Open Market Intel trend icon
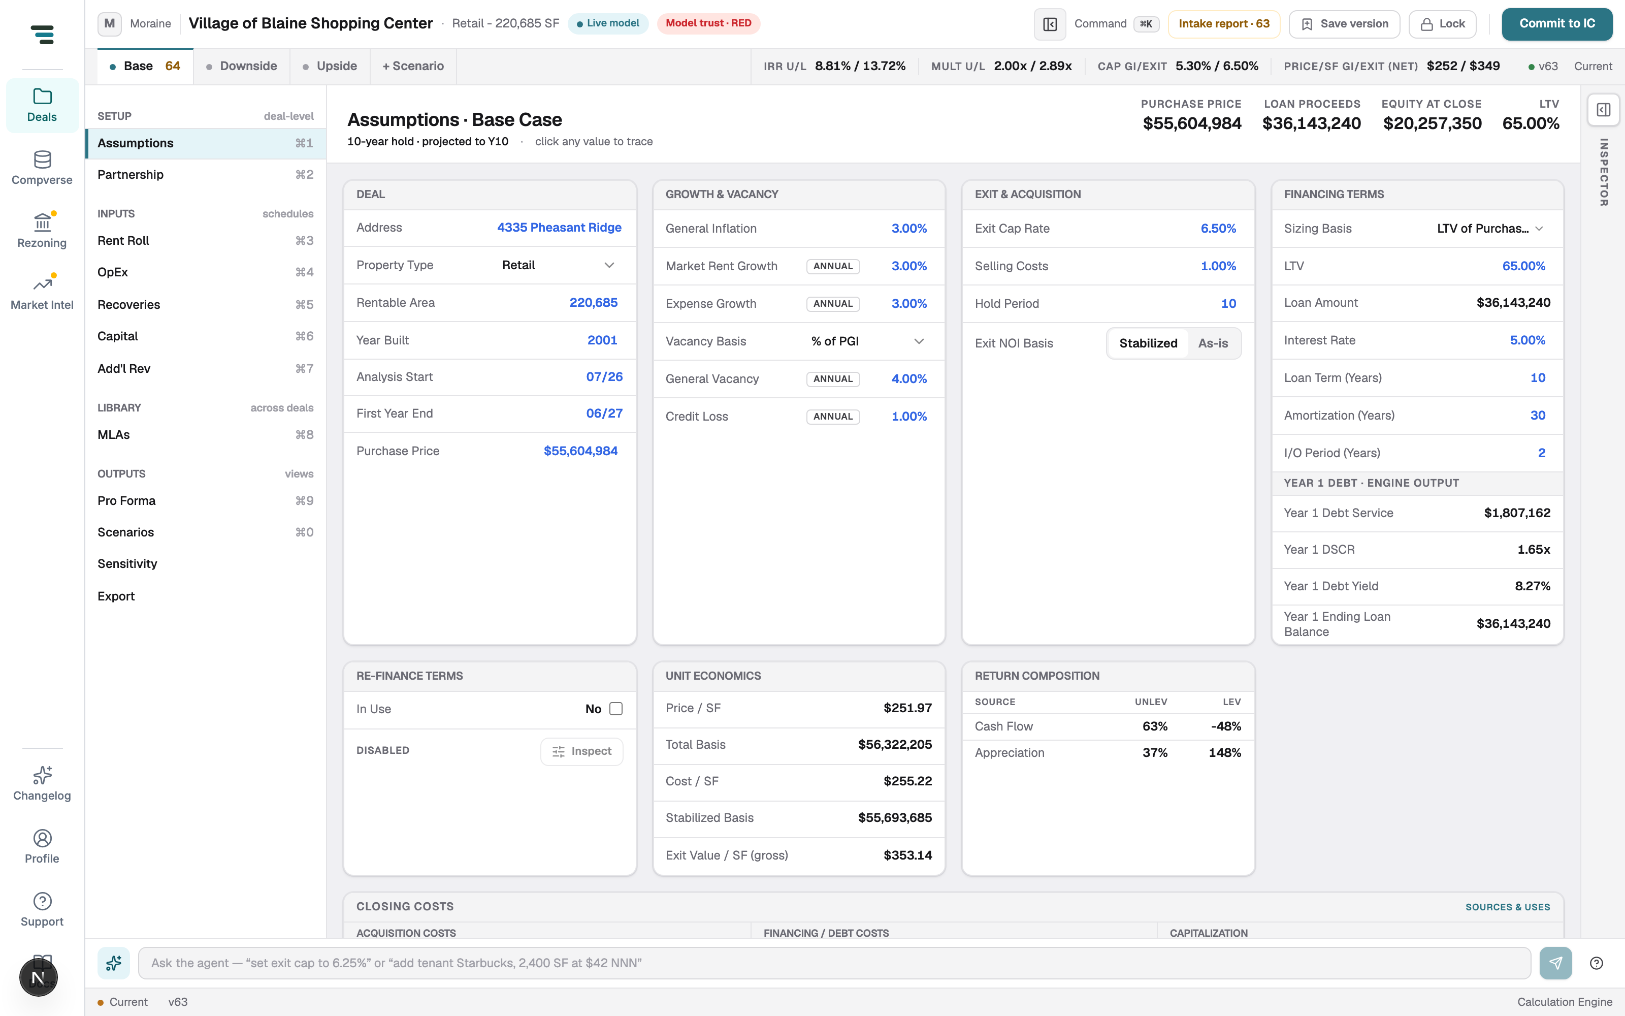This screenshot has width=1625, height=1016. tap(42, 284)
